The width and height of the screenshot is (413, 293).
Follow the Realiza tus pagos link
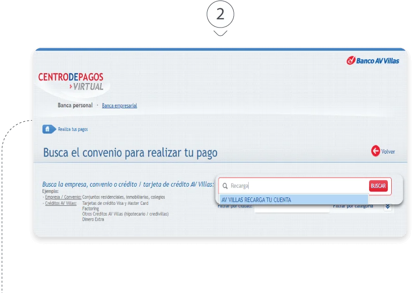[x=73, y=130]
